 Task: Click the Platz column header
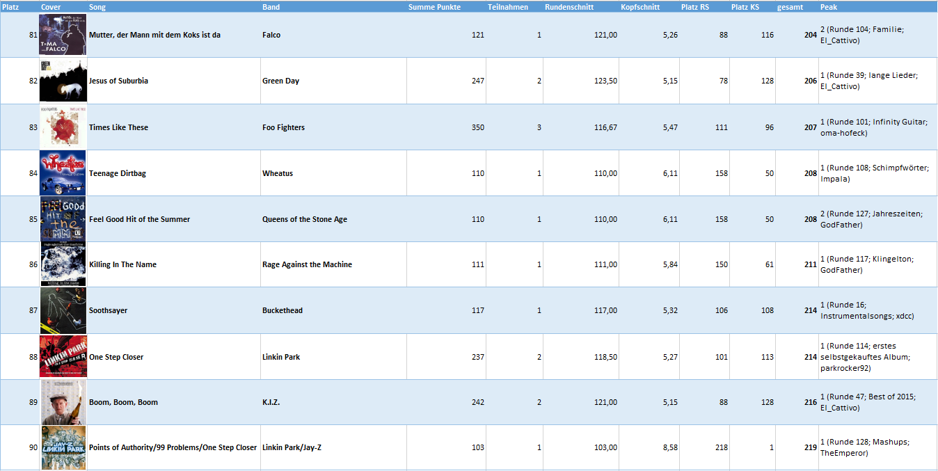(x=11, y=7)
